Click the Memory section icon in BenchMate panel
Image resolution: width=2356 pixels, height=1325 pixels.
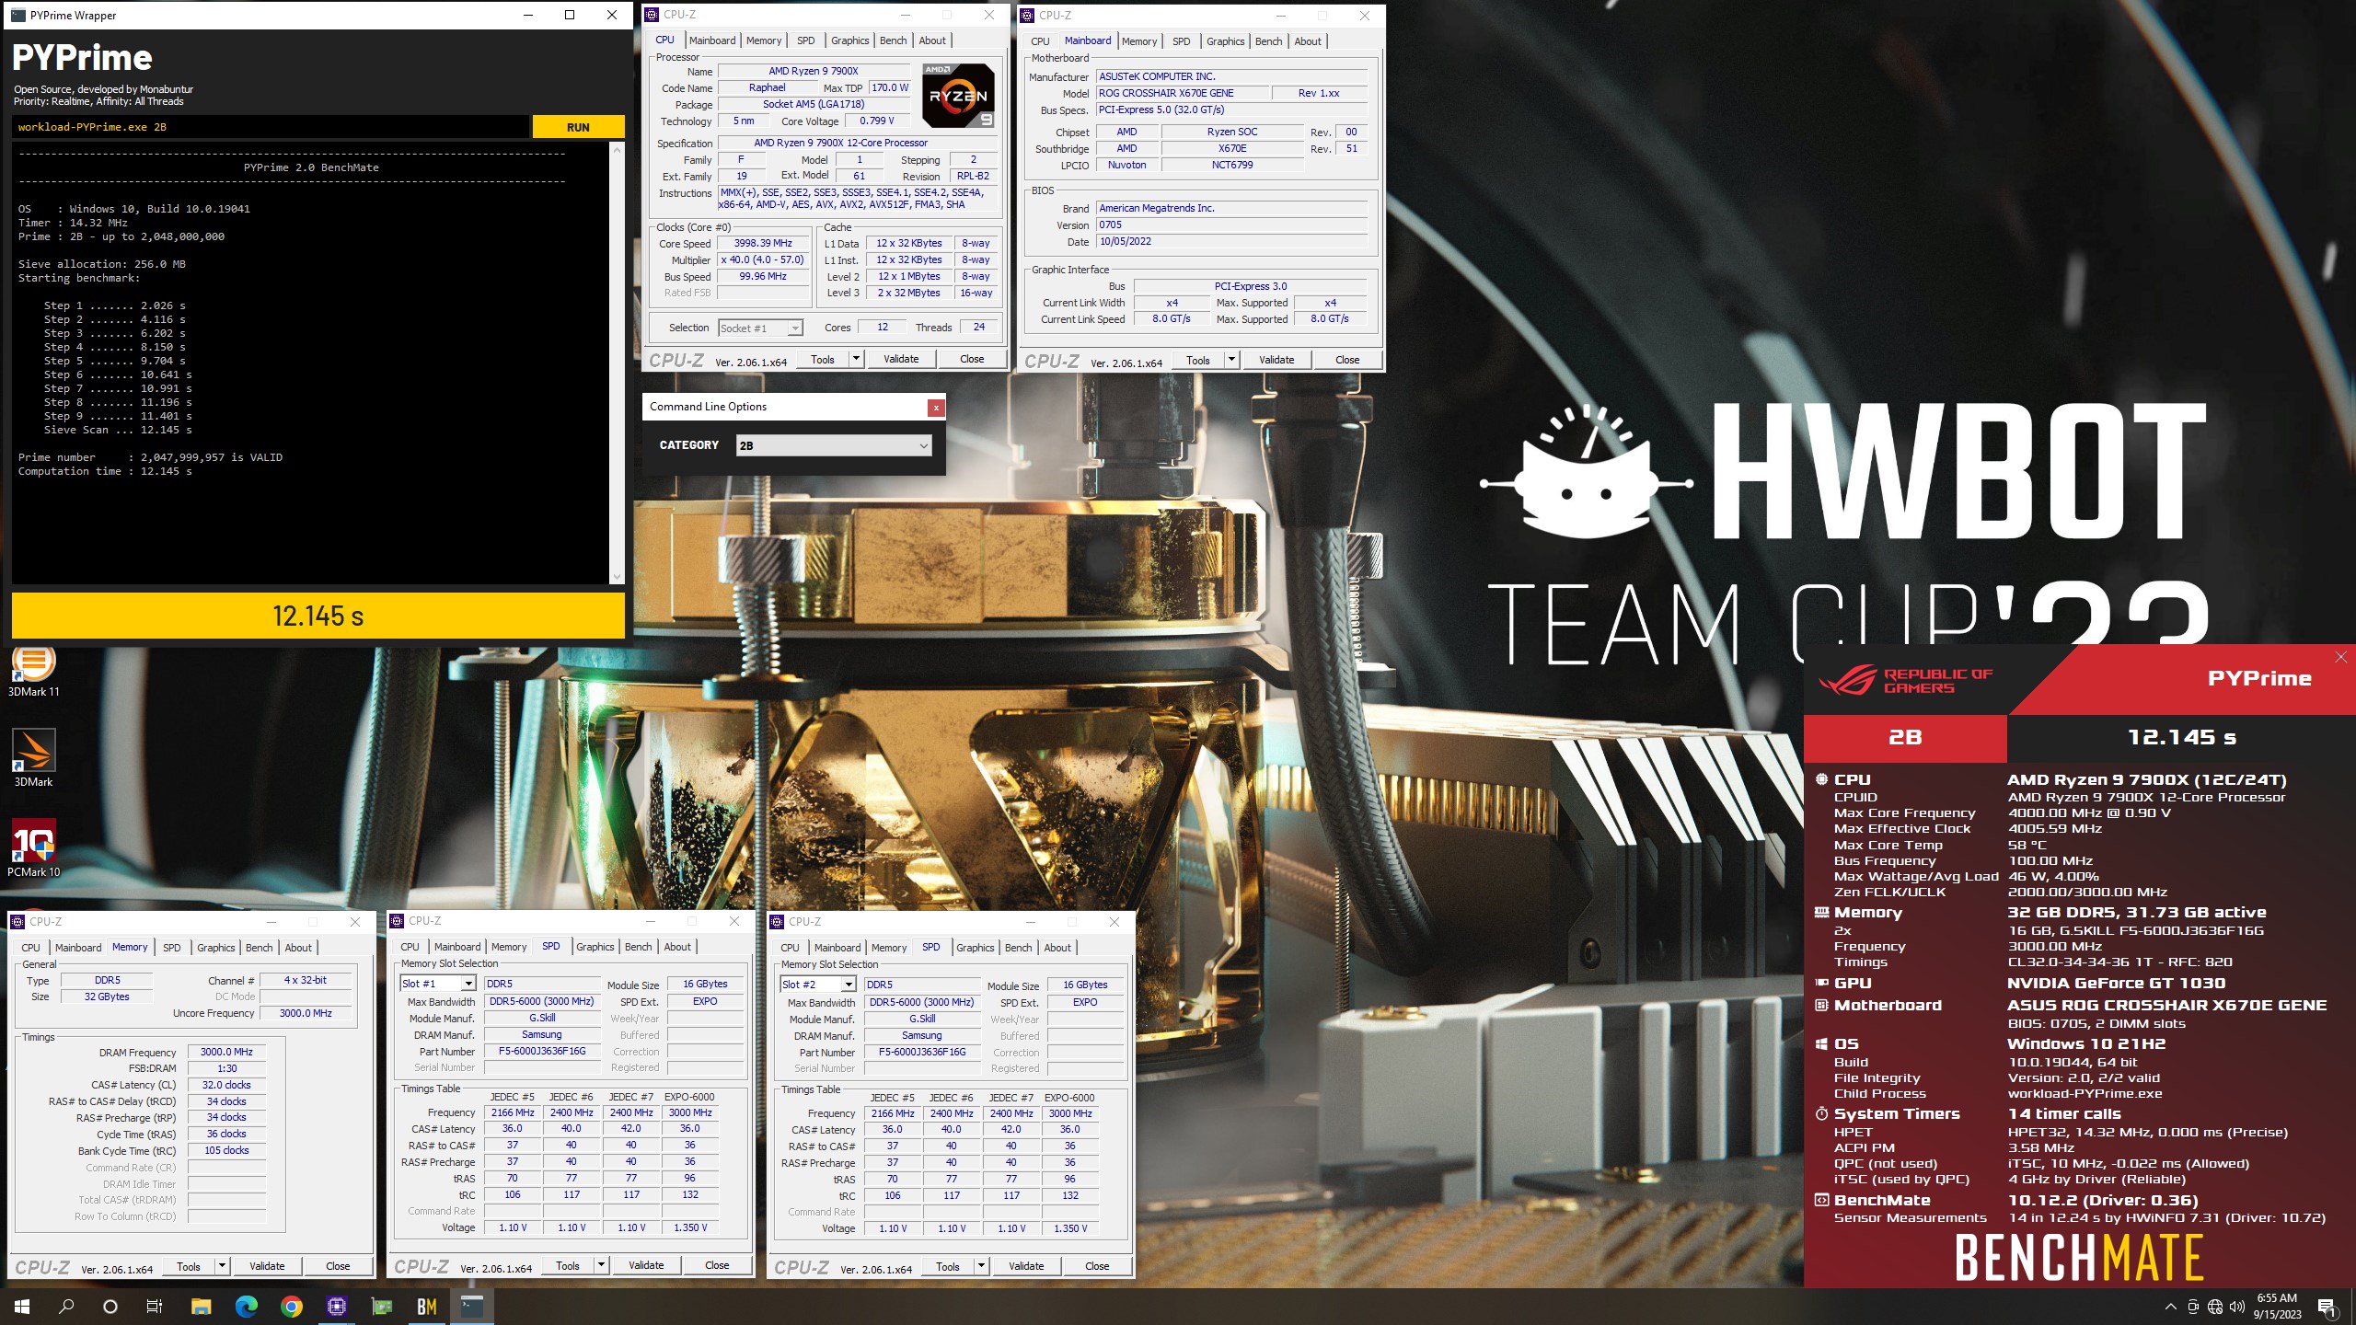[1821, 913]
